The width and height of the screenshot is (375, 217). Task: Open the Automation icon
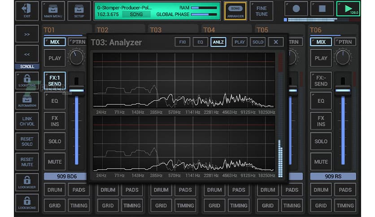click(26, 100)
